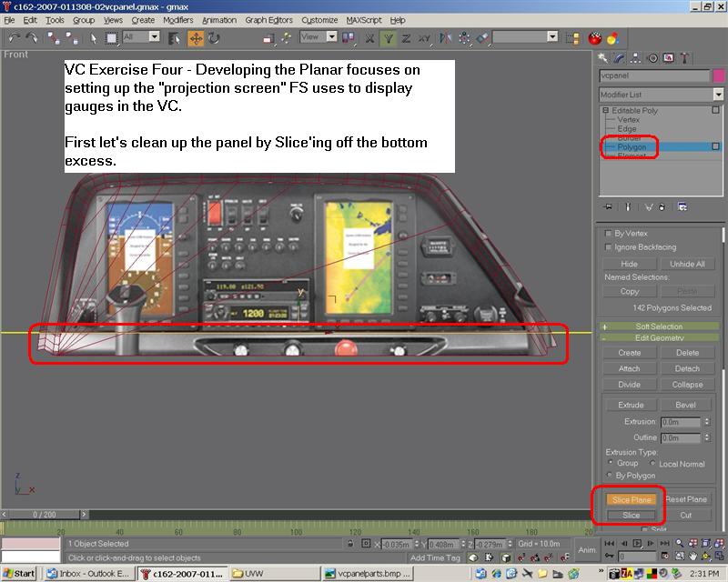Activate the Select and Move tool
Screen dimensions: 728x582
[x=196, y=38]
